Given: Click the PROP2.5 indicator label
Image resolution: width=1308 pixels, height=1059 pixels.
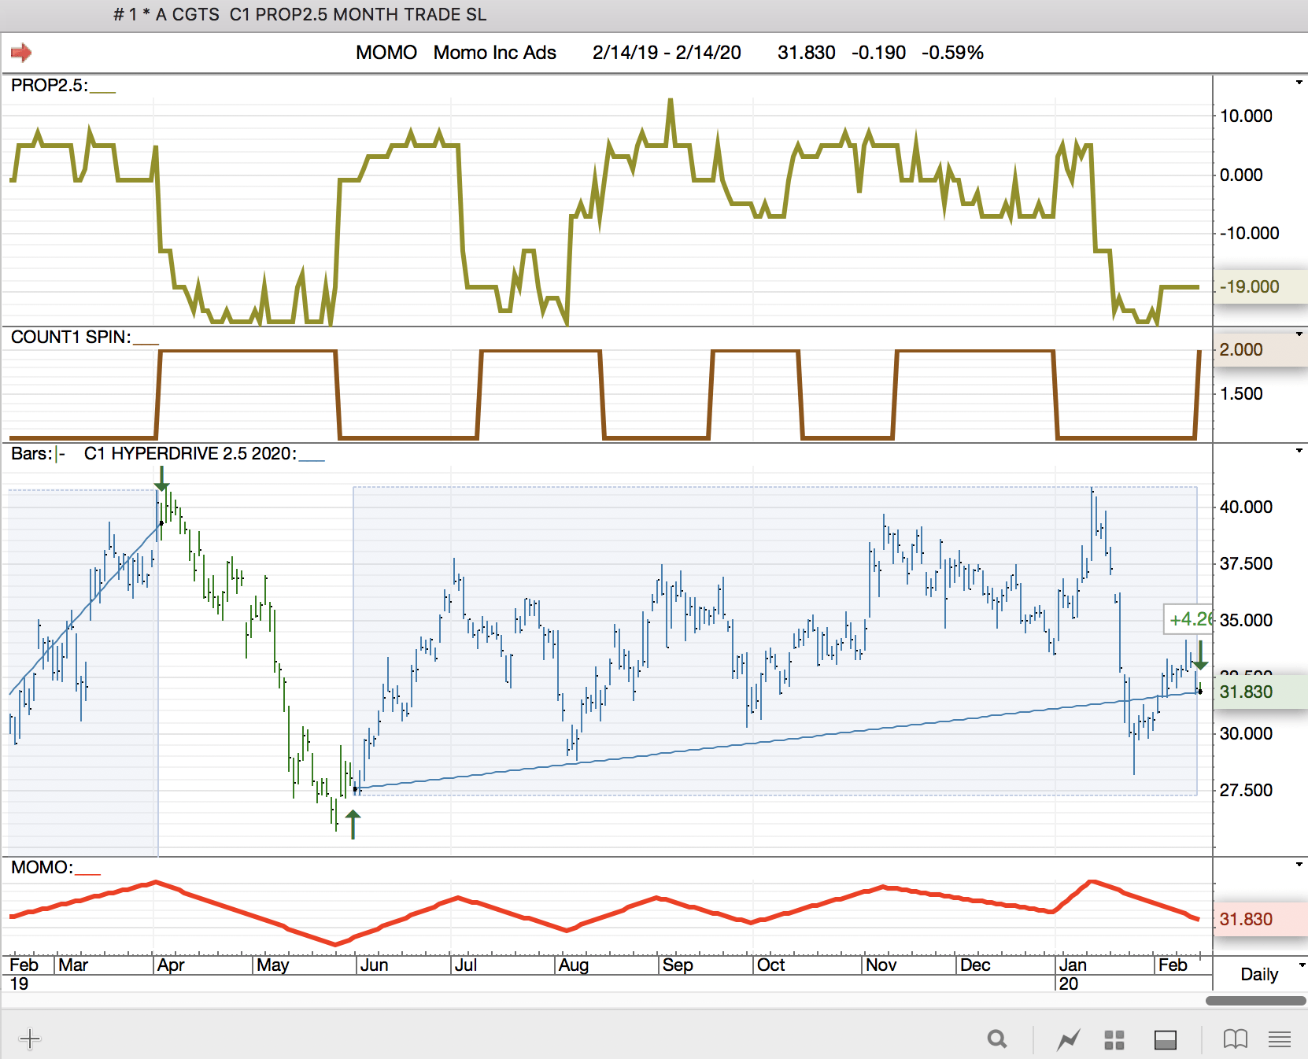Looking at the screenshot, I should 49,85.
